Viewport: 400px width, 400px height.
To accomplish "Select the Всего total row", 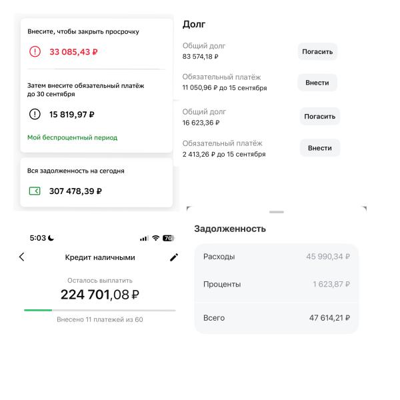I will [x=276, y=318].
